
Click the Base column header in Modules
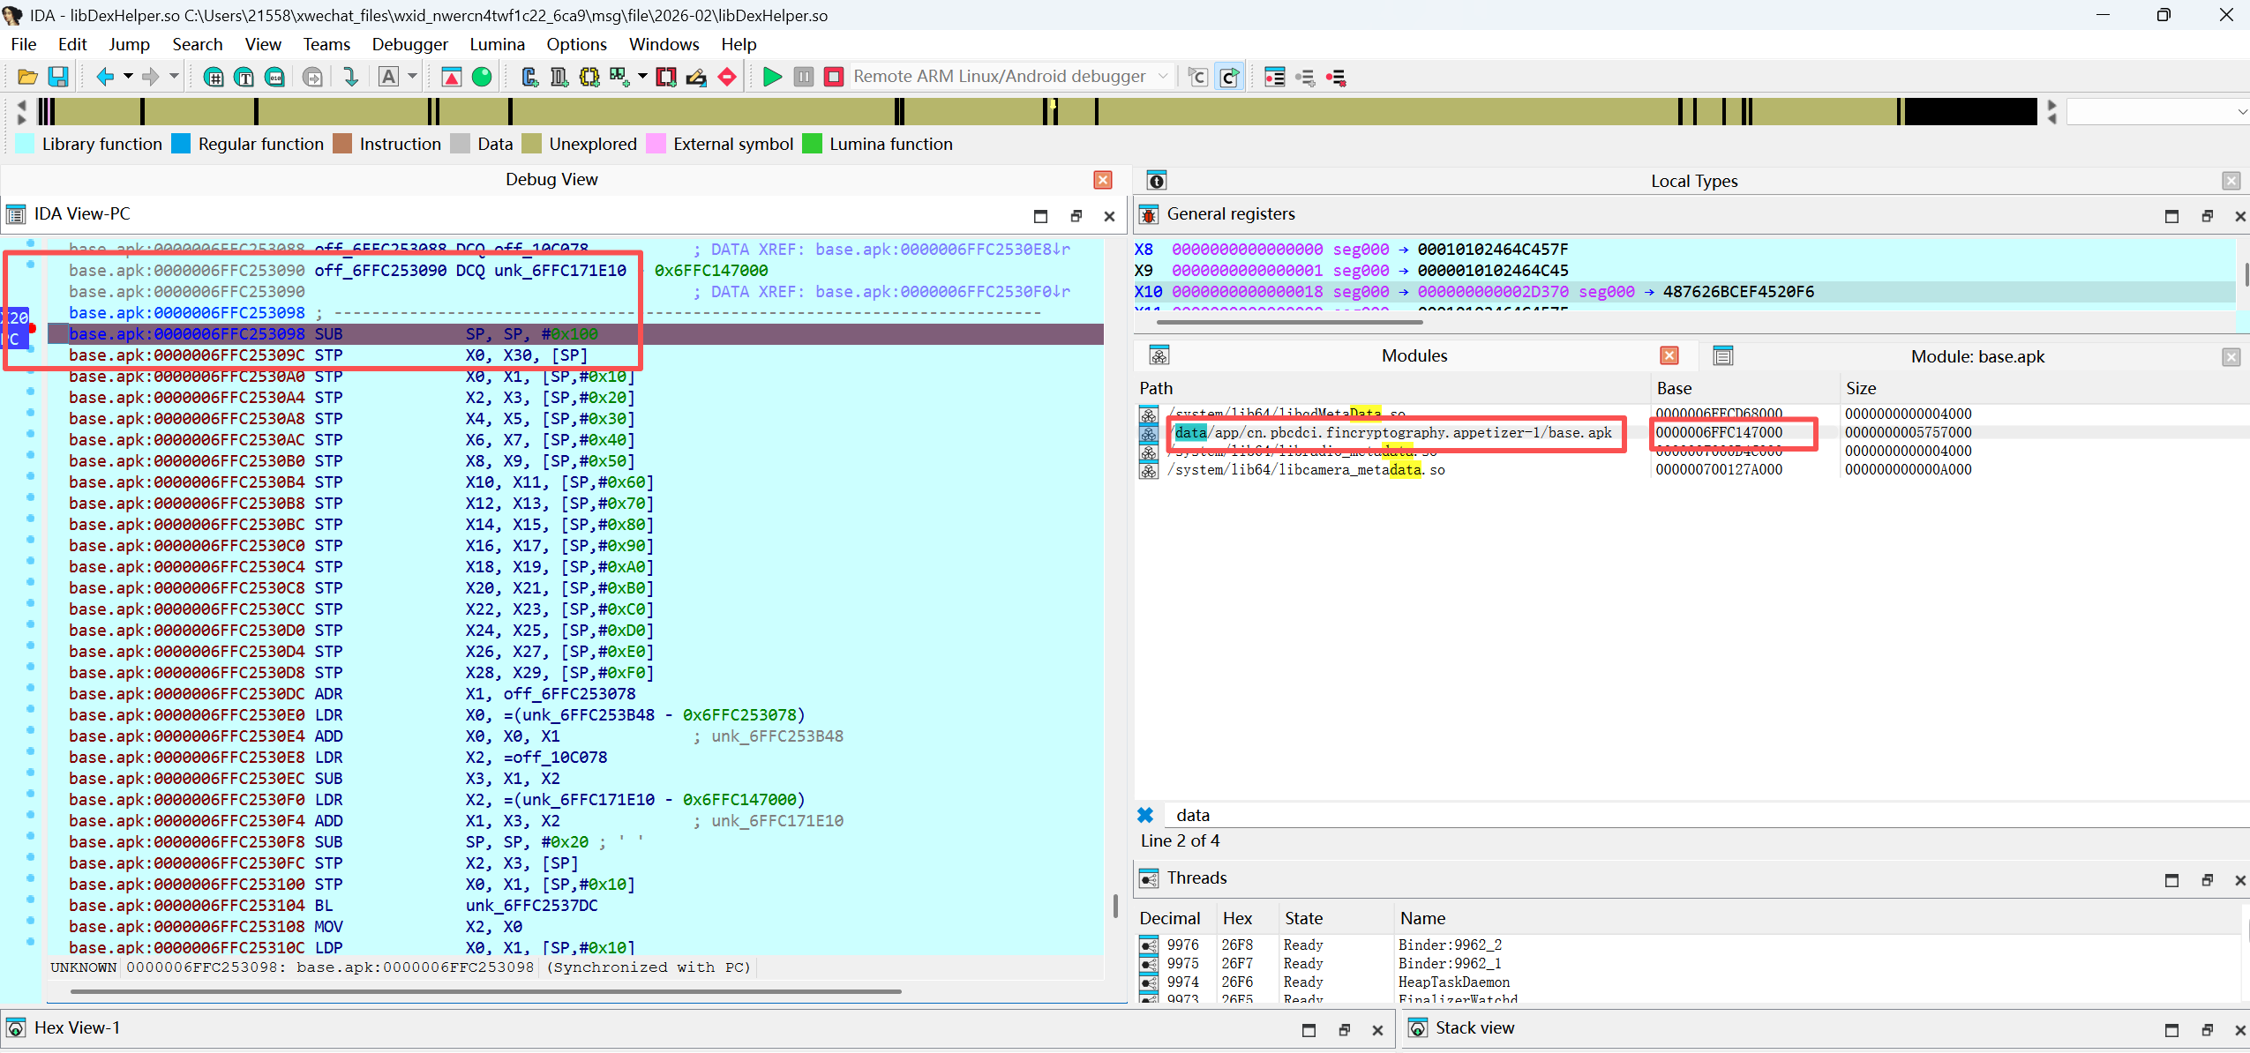point(1674,389)
